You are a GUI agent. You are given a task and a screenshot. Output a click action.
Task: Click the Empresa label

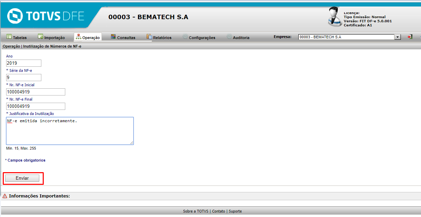[283, 36]
